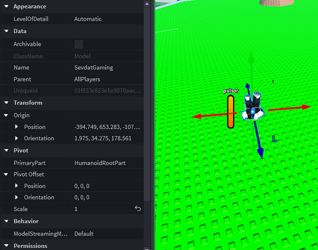Edit the Origin Position value
Viewport: 318px width, 250px height.
pos(107,127)
